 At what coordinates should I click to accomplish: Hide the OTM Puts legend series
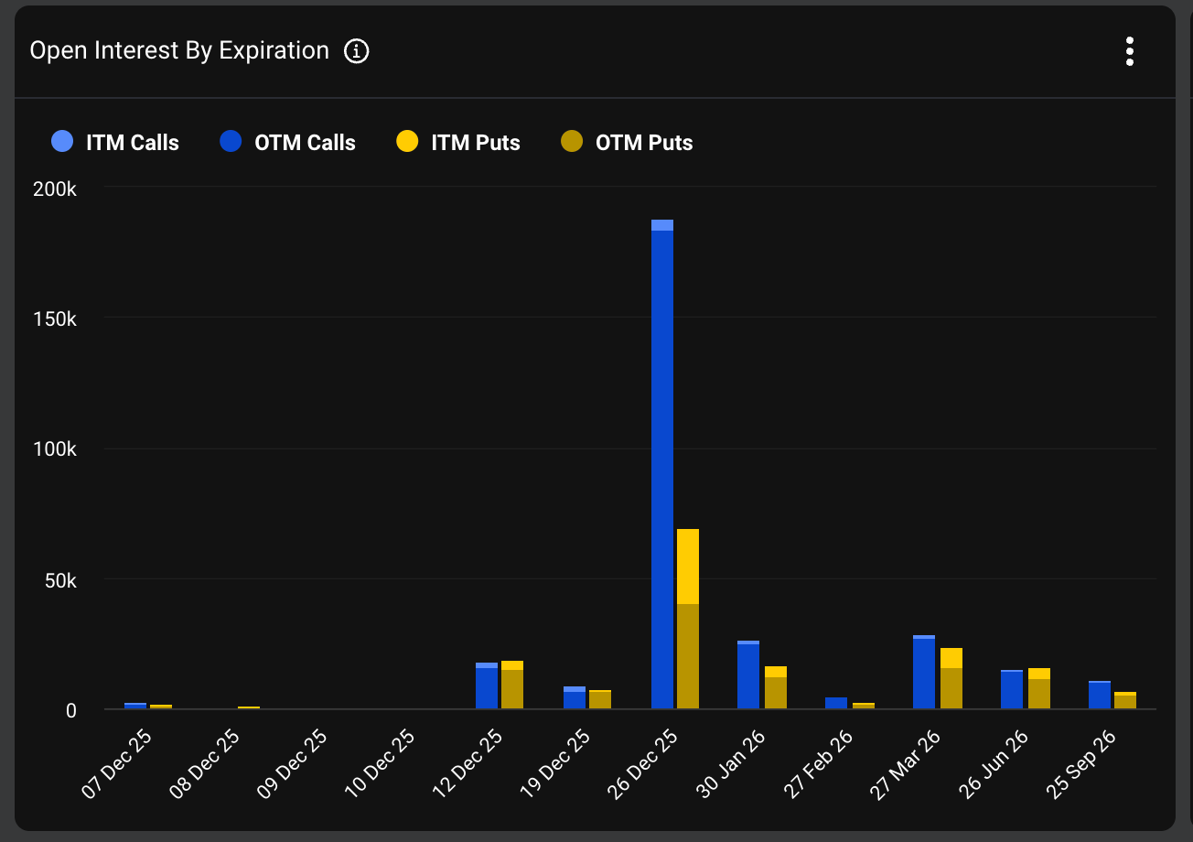(643, 143)
